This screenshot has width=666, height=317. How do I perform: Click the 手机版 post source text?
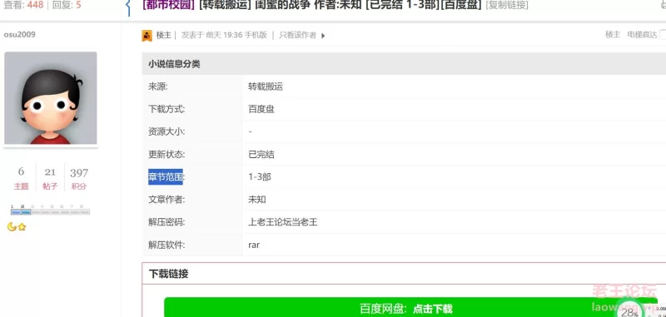[256, 35]
